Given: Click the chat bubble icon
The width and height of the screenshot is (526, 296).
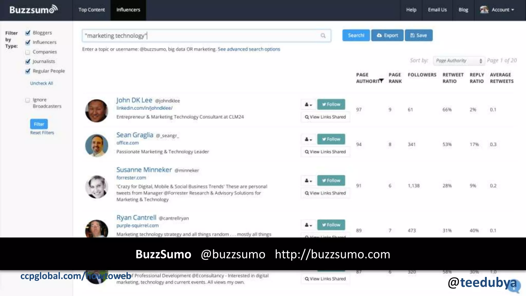Looking at the screenshot, I should click(514, 286).
